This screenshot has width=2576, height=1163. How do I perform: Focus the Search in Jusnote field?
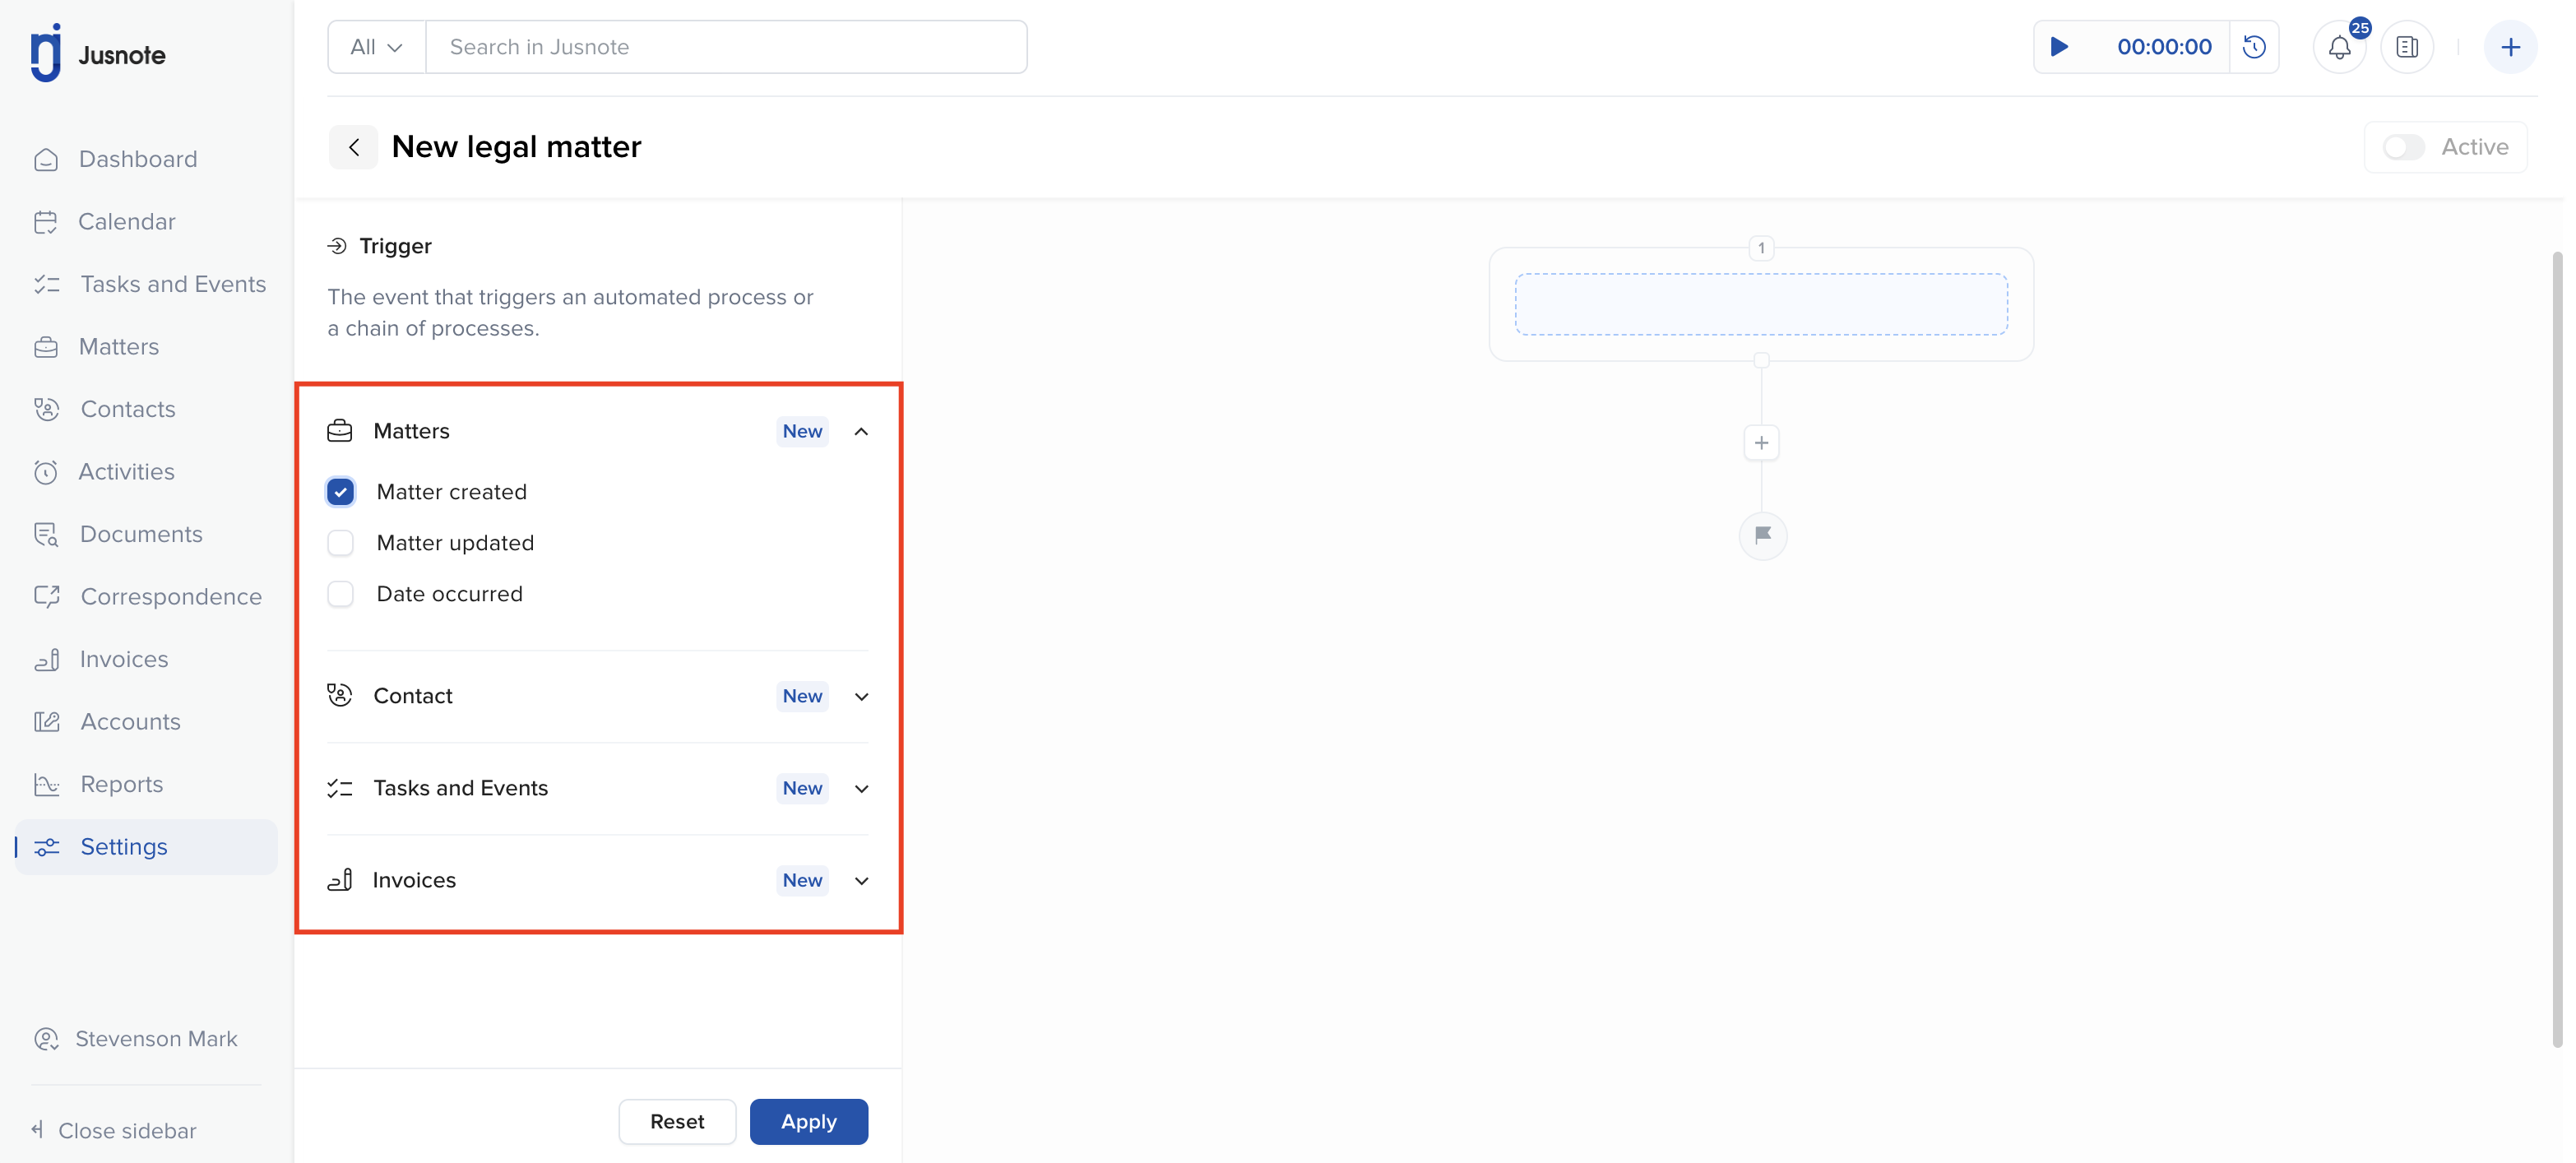726,47
